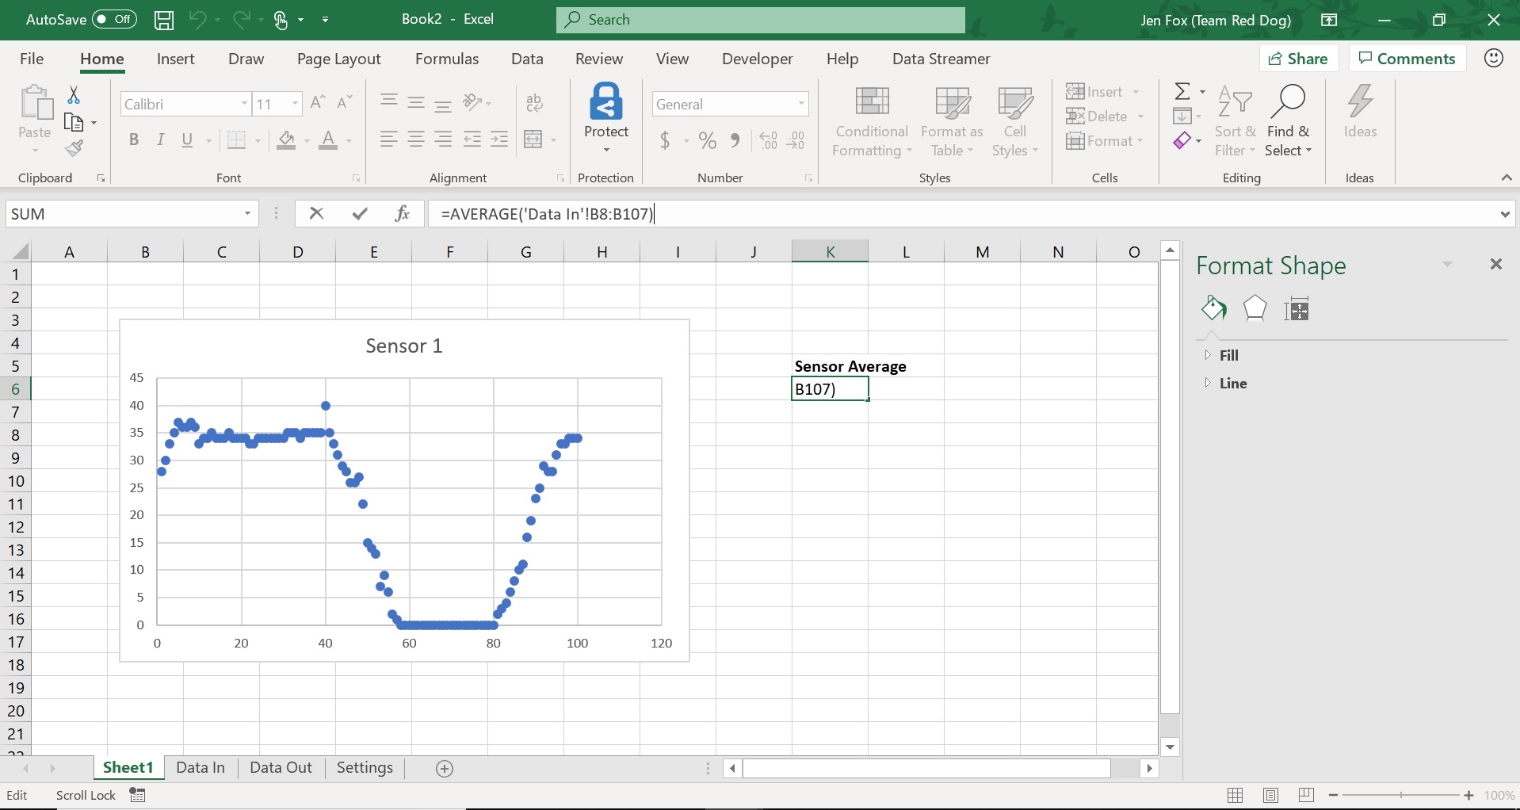Viewport: 1520px width, 810px height.
Task: Confirm the formula with checkmark icon
Action: tap(360, 213)
